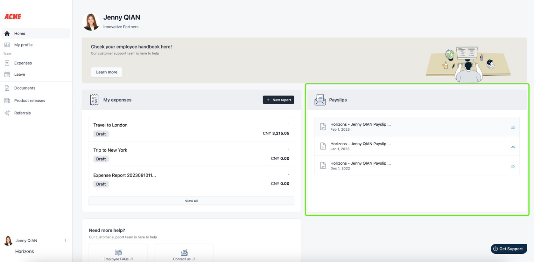Click the Contact us envelope icon
534x262 pixels.
click(x=184, y=252)
